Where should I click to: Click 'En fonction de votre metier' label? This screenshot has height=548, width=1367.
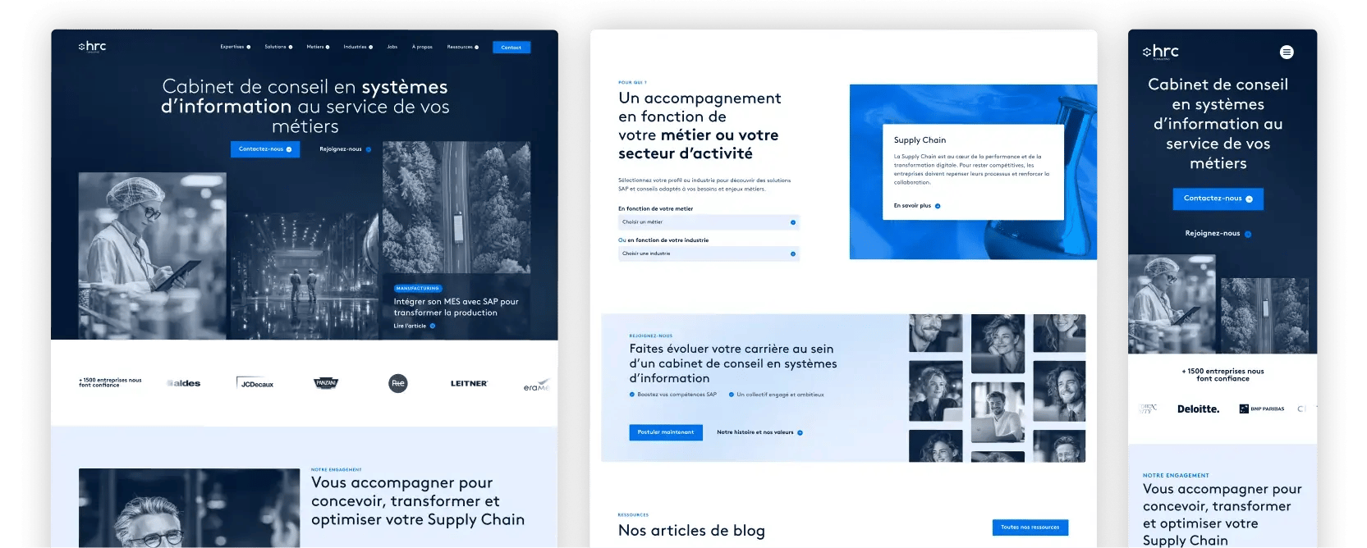pos(656,209)
